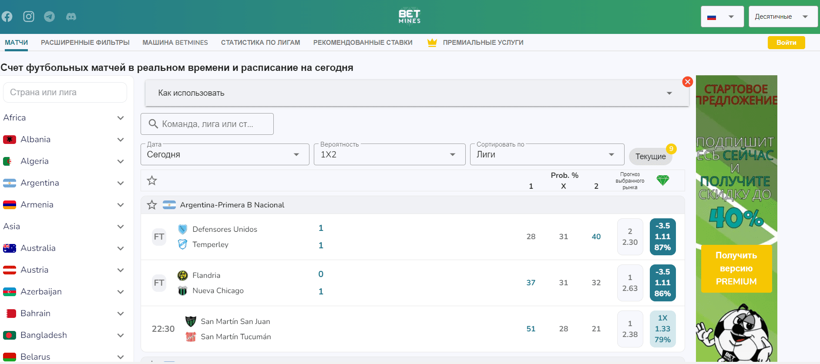Close the 'Как использовать' panel with red X

[688, 82]
